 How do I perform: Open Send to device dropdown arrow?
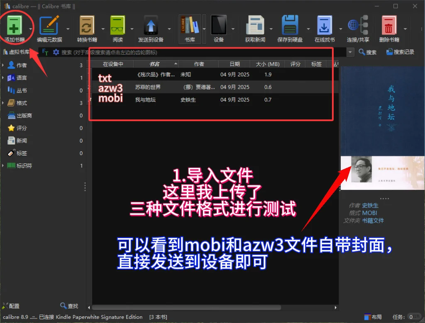(169, 29)
